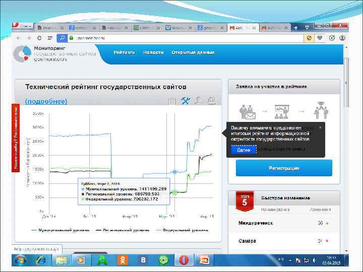Open the Mail.ru @ taskbar icon

click(x=163, y=260)
